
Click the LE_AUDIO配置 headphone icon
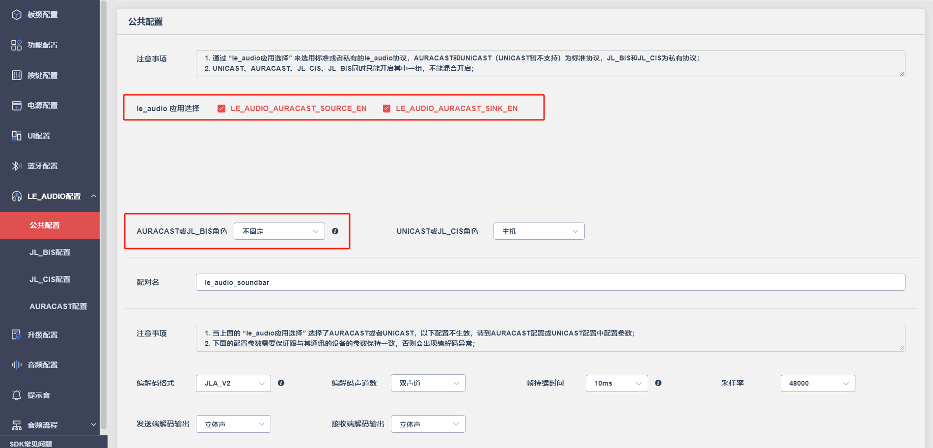17,196
